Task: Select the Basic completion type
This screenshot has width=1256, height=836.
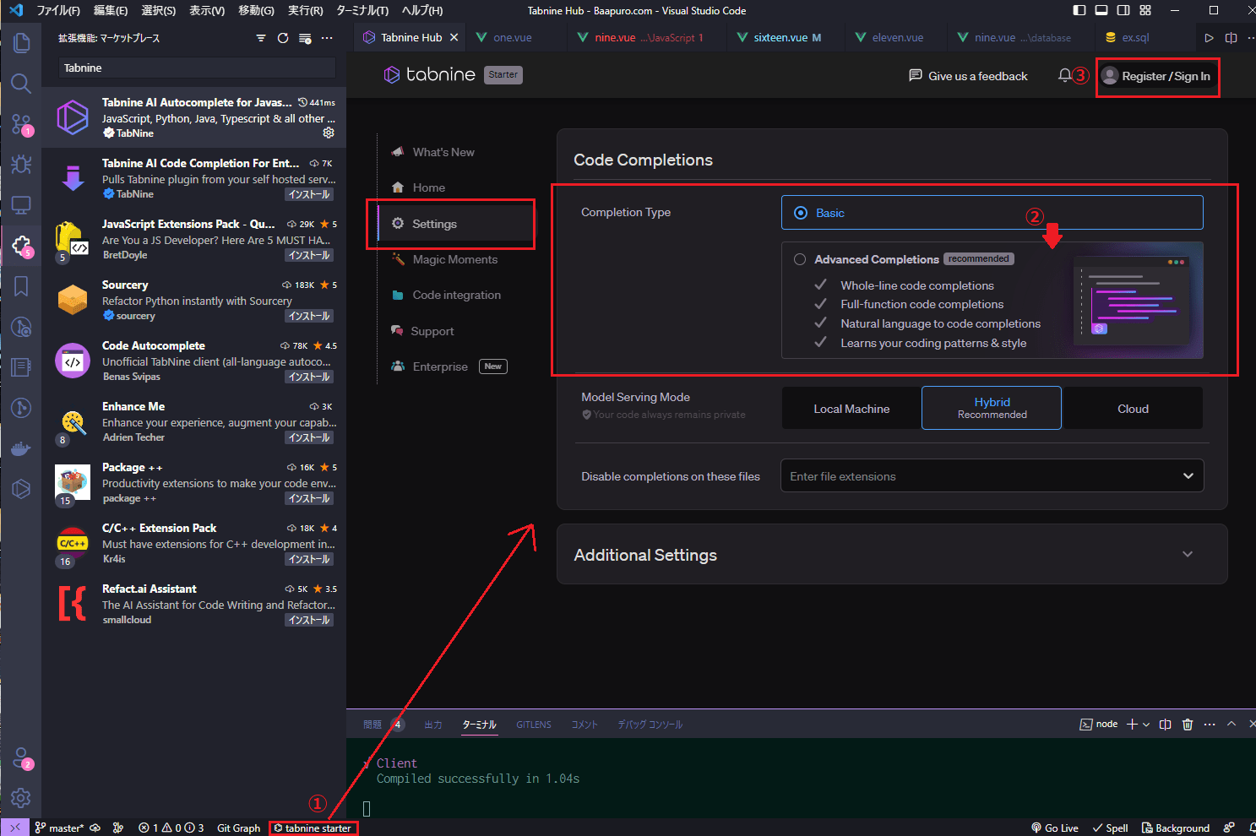Action: [992, 213]
